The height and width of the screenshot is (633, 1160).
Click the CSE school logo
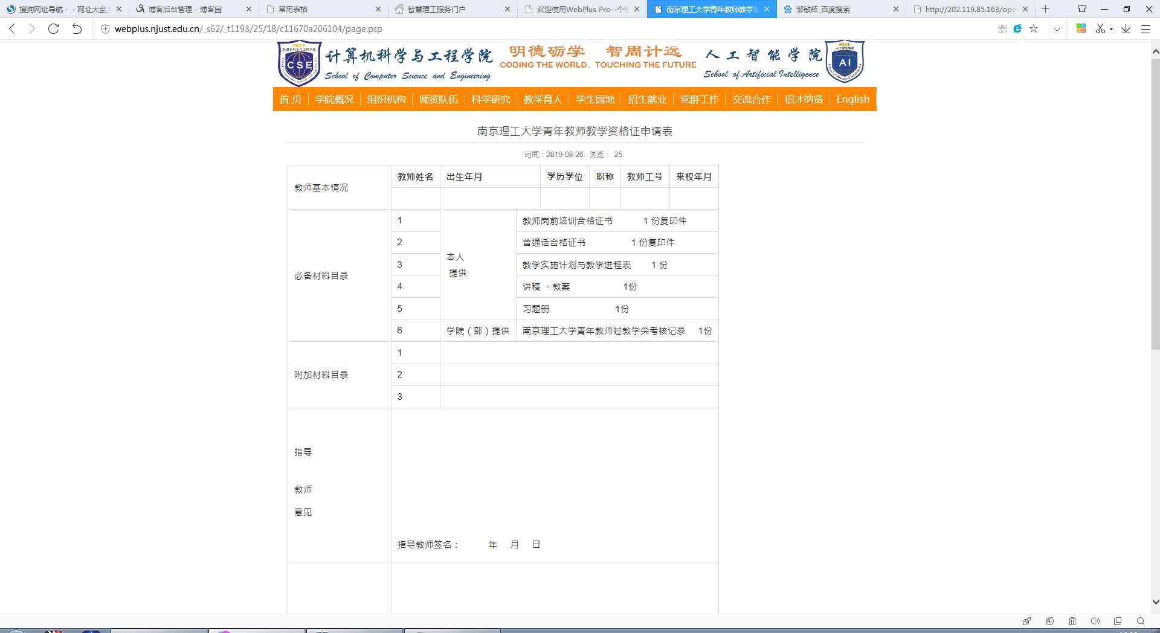(x=299, y=63)
